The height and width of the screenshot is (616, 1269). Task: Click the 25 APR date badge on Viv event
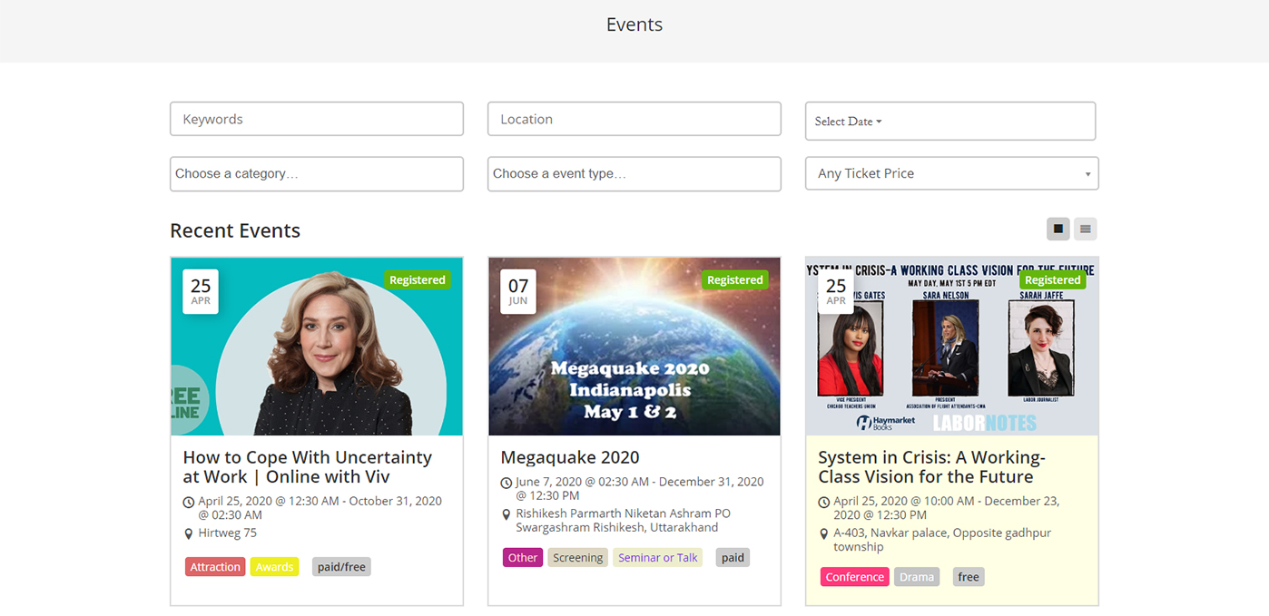[x=201, y=291]
